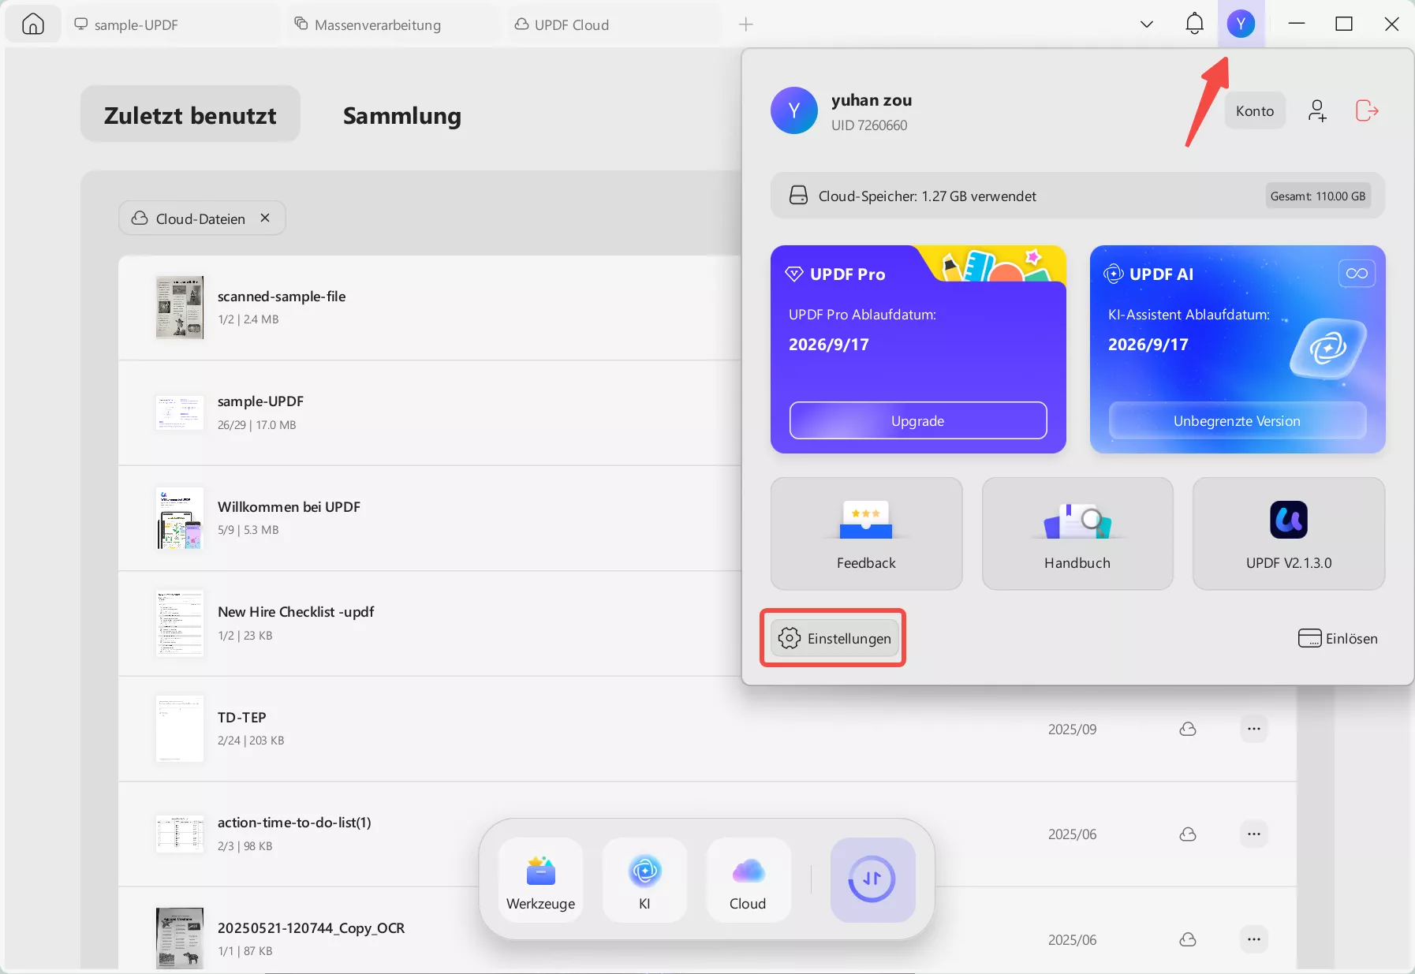Open the sample-UPDF file thumbnail
1415x974 pixels.
pyautogui.click(x=179, y=412)
